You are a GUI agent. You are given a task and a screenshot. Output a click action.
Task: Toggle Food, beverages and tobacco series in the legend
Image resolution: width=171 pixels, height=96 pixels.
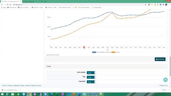102,52
